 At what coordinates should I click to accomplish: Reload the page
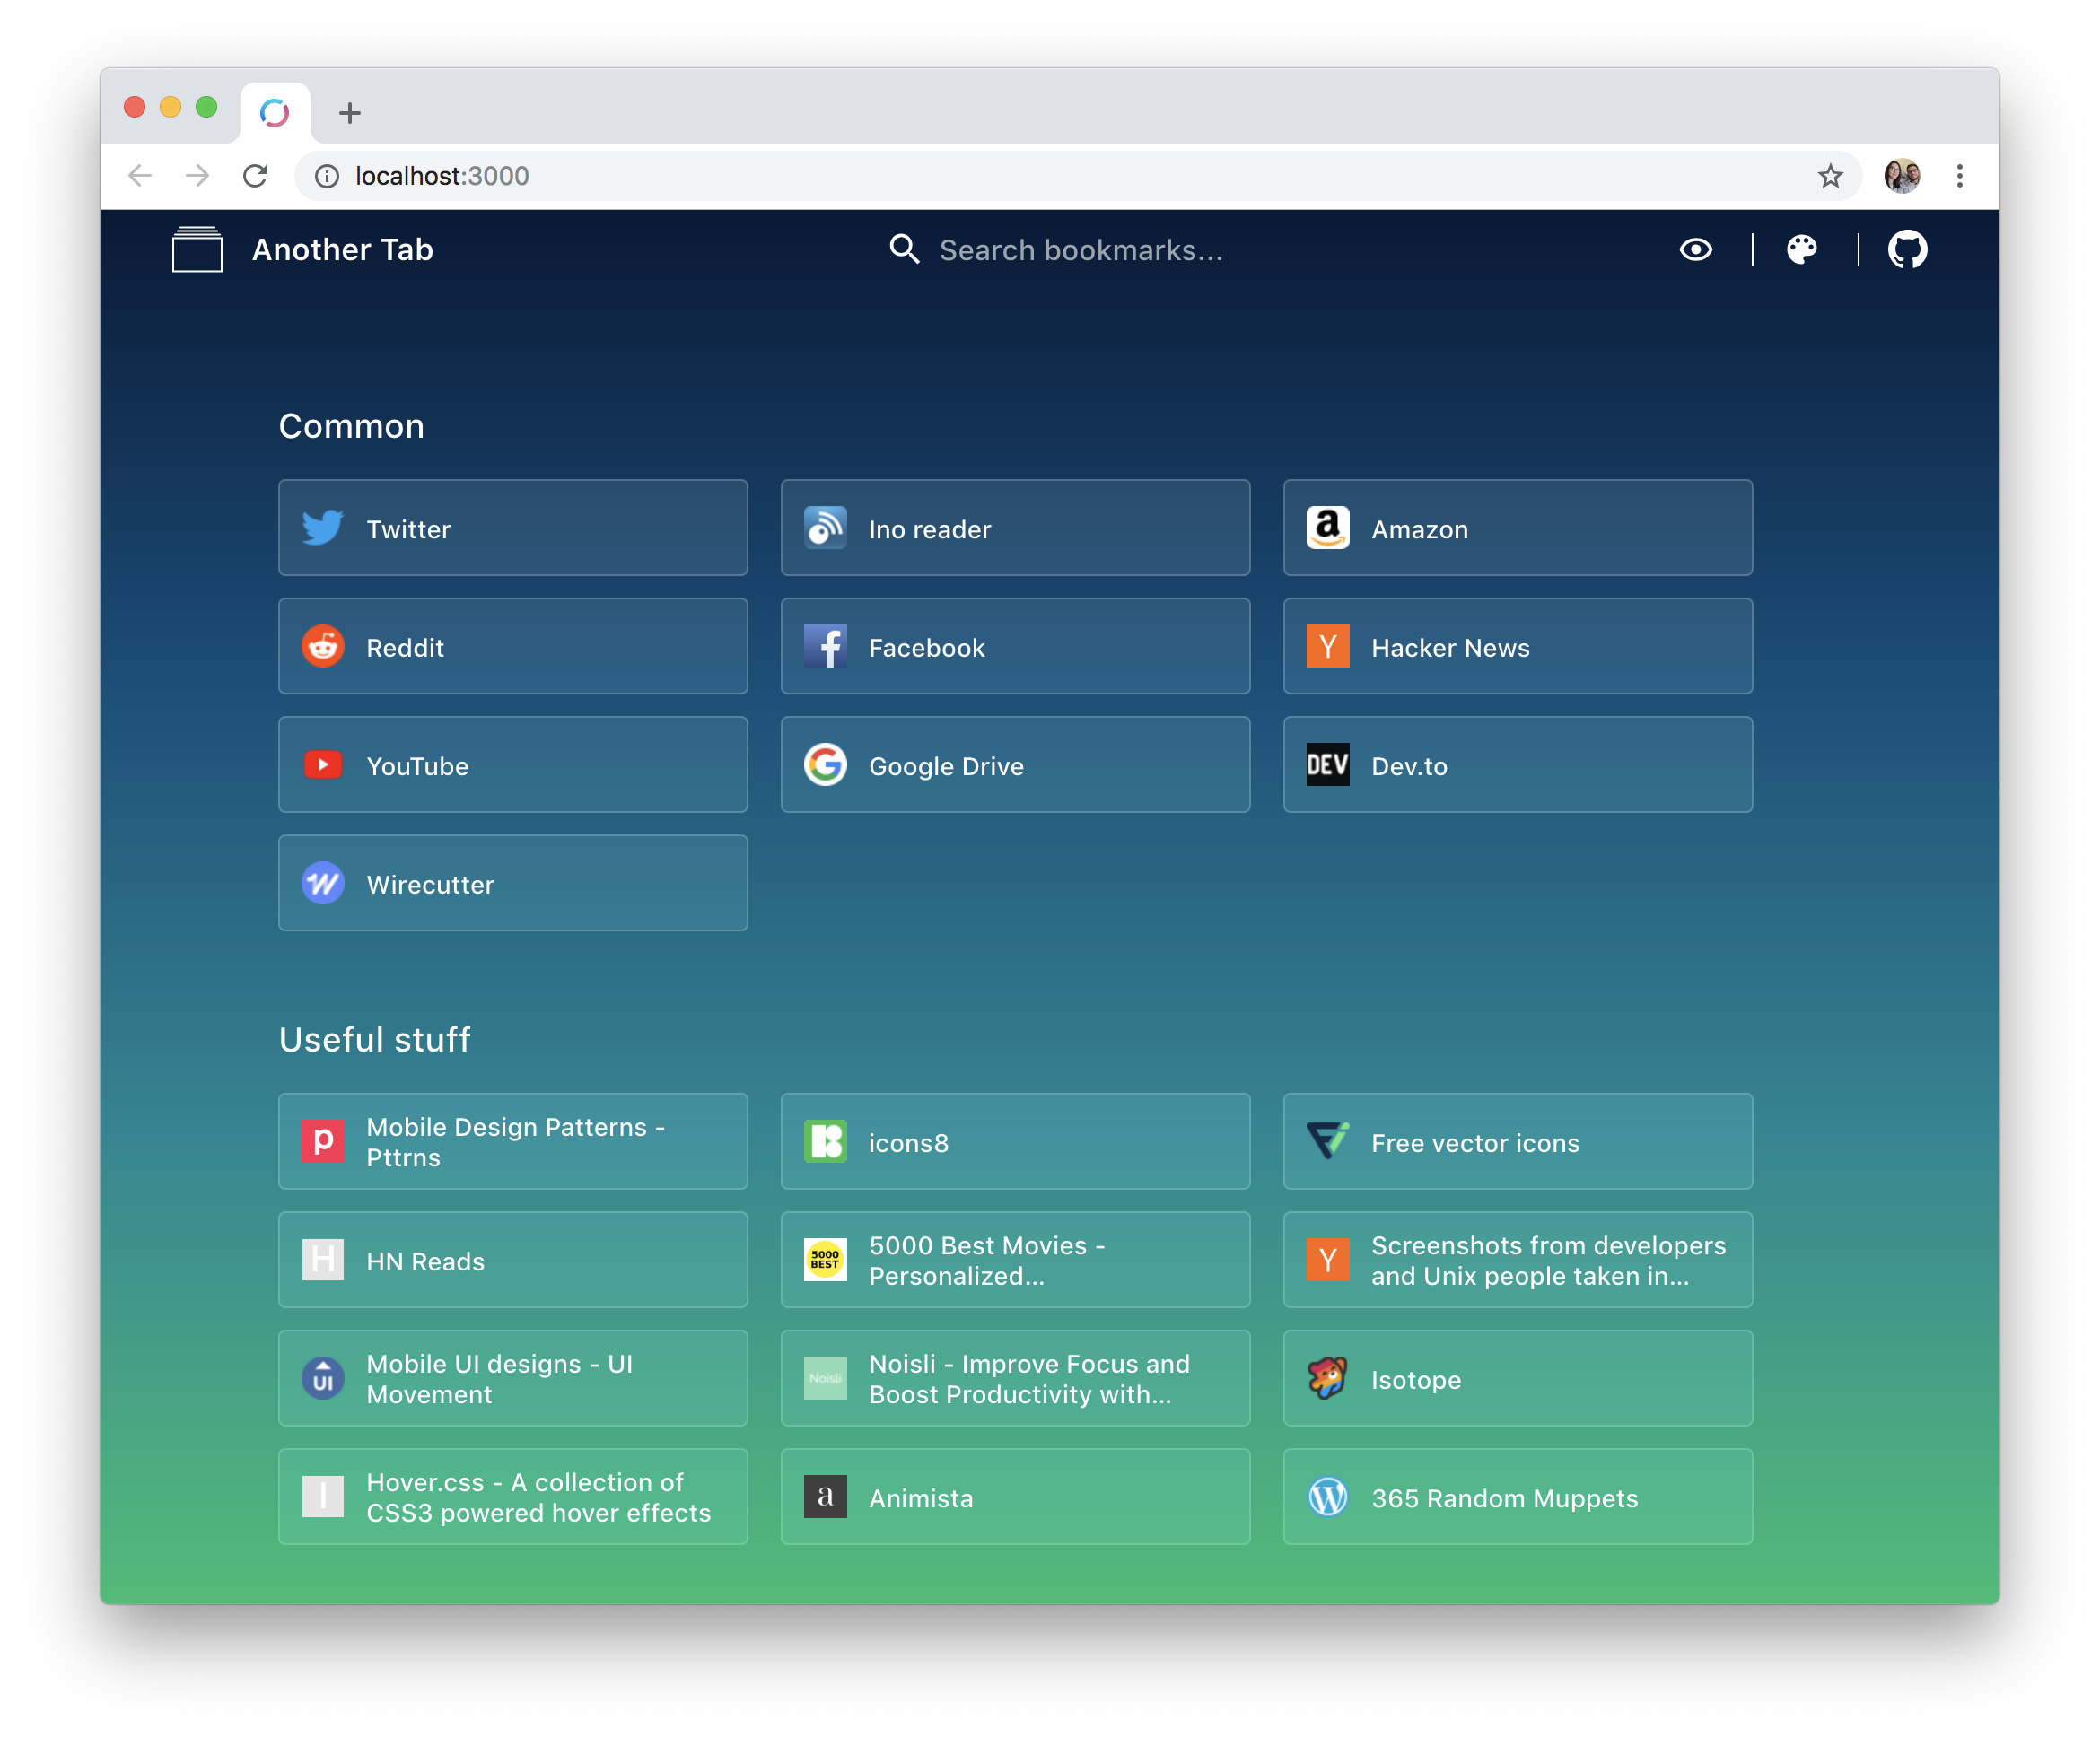coord(255,176)
